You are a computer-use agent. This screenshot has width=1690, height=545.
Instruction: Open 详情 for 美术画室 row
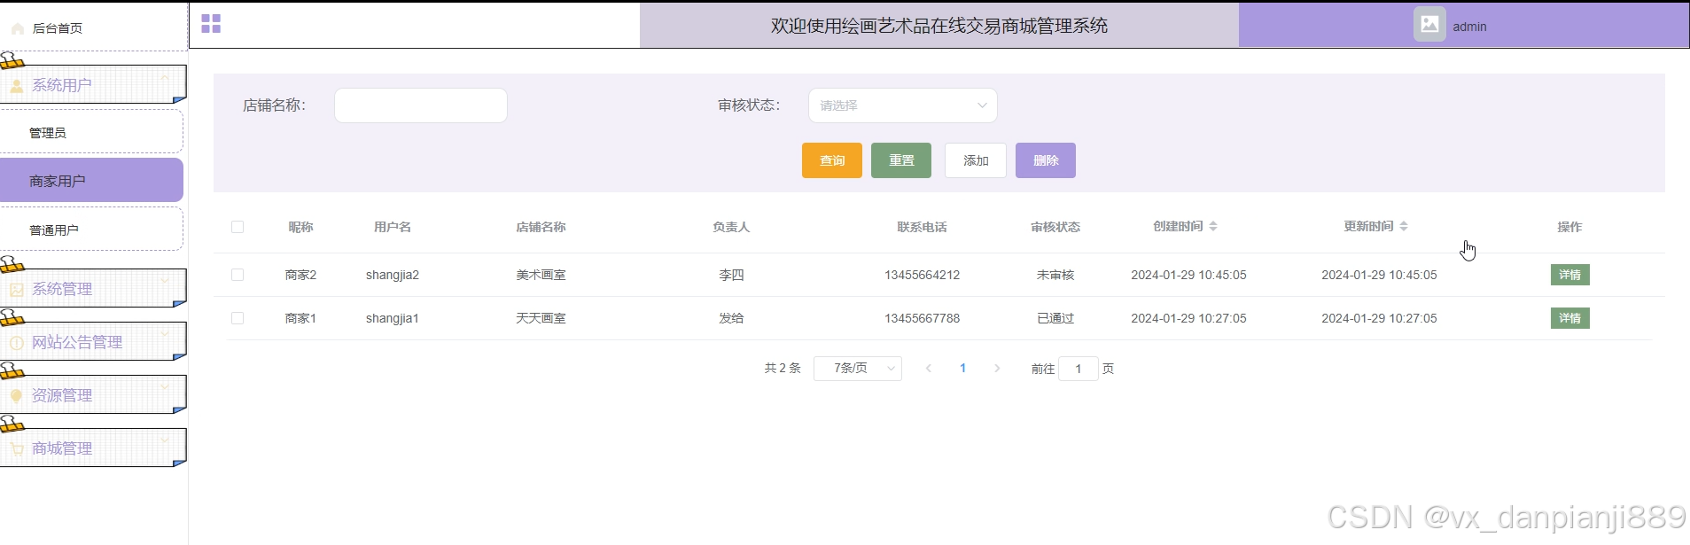[1569, 275]
